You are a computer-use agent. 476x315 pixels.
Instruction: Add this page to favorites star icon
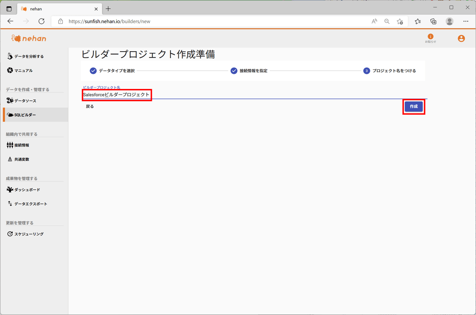point(399,21)
